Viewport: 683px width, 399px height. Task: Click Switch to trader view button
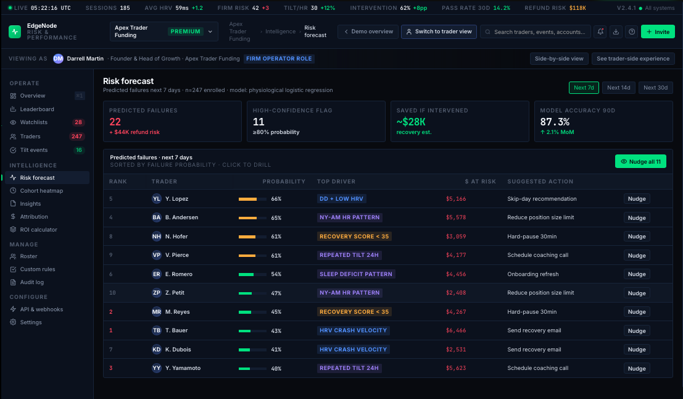(x=439, y=31)
